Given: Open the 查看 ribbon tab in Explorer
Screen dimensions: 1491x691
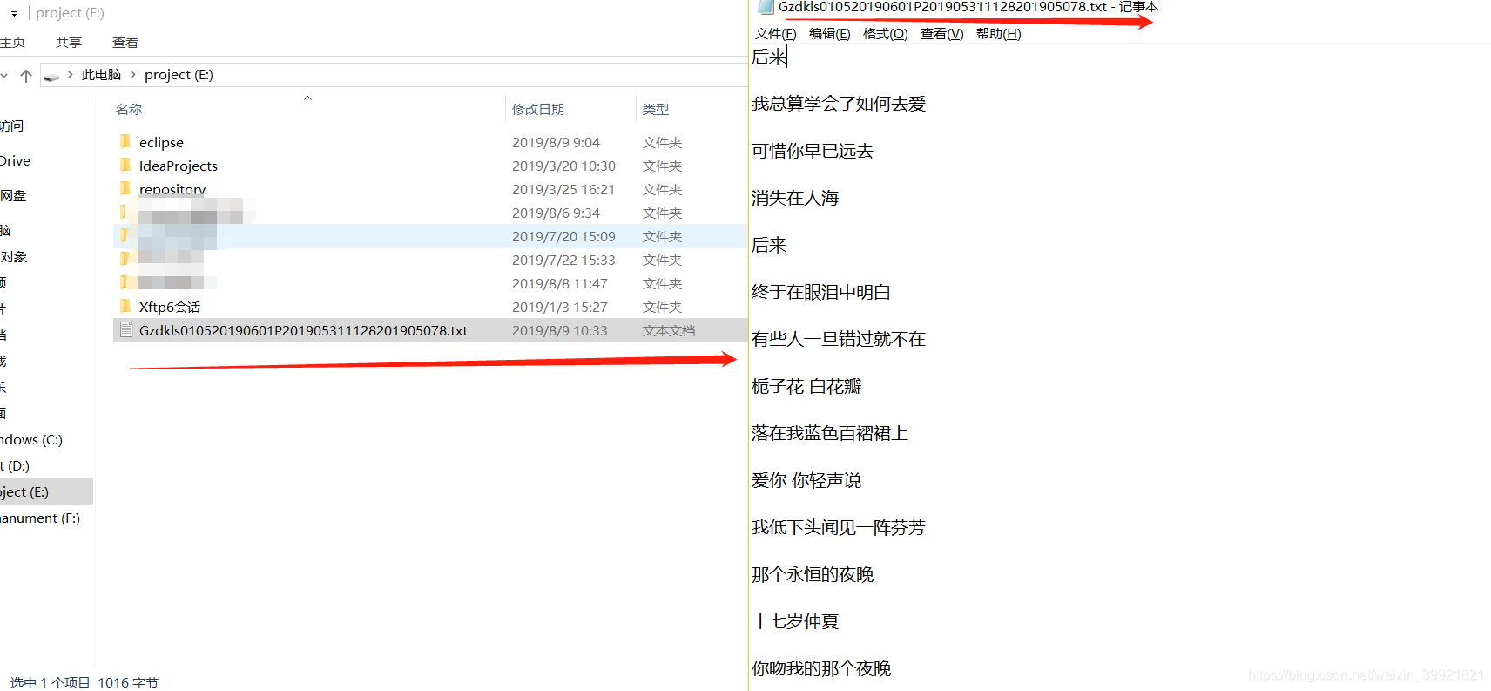Looking at the screenshot, I should (125, 43).
